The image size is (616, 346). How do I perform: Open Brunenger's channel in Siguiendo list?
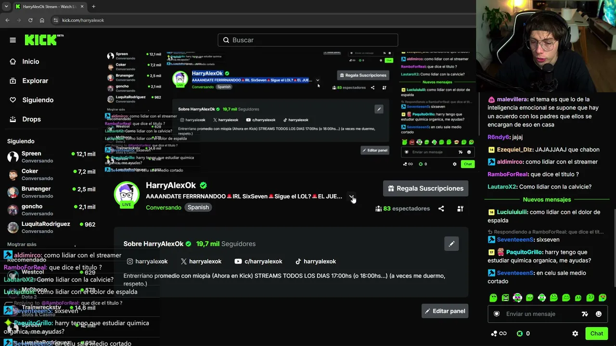[51, 192]
